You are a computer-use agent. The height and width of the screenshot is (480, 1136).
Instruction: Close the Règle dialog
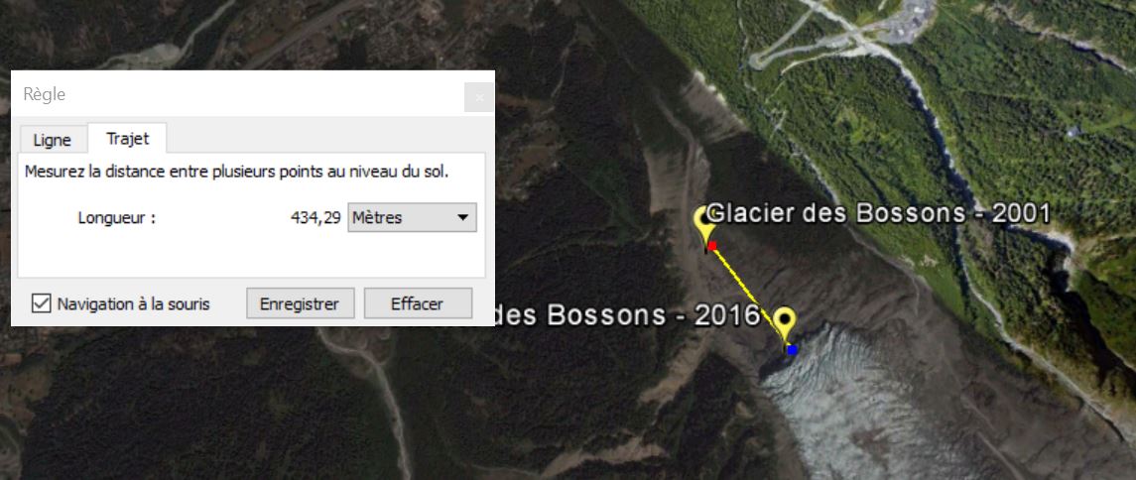point(479,96)
